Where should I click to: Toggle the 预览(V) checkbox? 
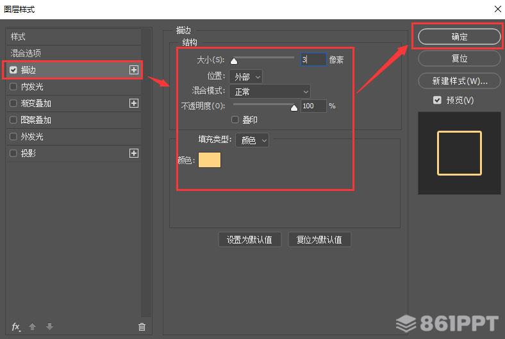pos(437,100)
